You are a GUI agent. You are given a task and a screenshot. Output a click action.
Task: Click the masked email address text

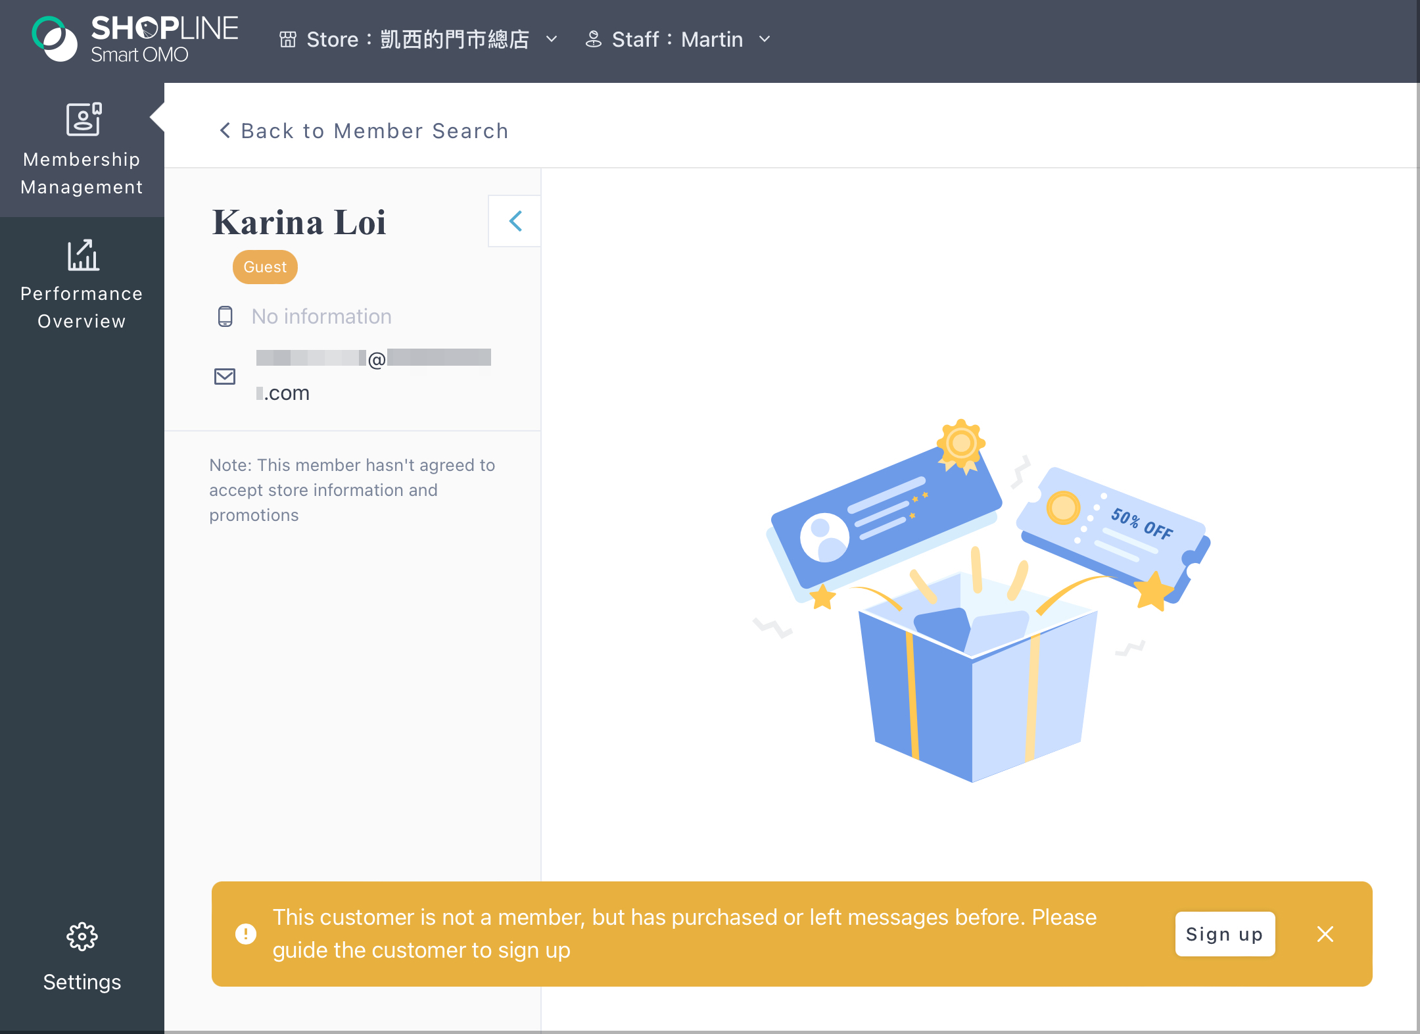coord(373,376)
